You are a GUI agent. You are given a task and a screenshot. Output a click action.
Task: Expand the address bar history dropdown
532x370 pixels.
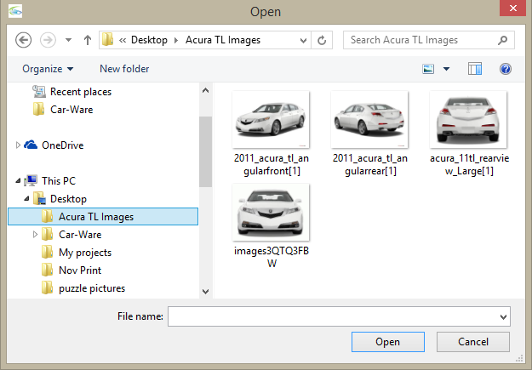click(303, 40)
